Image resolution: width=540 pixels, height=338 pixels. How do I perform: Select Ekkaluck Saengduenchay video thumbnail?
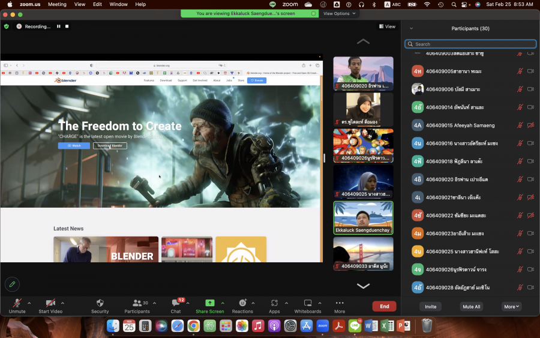(x=363, y=218)
